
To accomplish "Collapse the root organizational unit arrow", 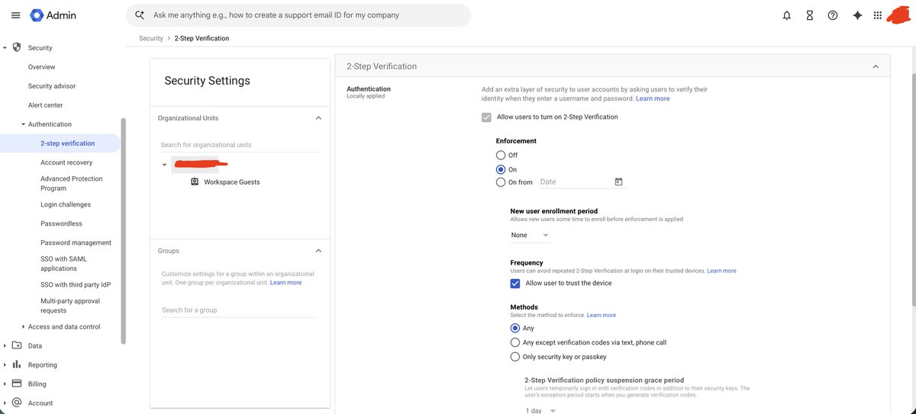I will click(164, 165).
